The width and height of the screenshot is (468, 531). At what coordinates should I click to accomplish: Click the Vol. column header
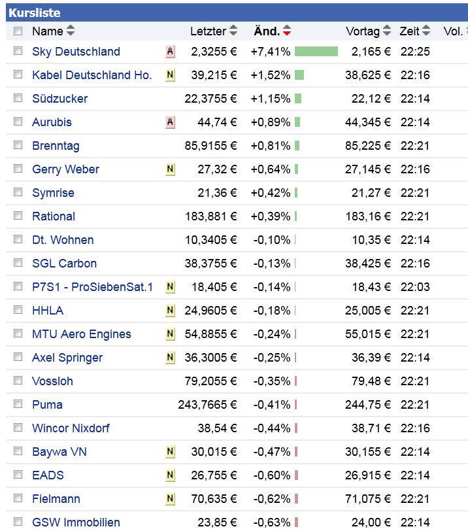coord(453,31)
